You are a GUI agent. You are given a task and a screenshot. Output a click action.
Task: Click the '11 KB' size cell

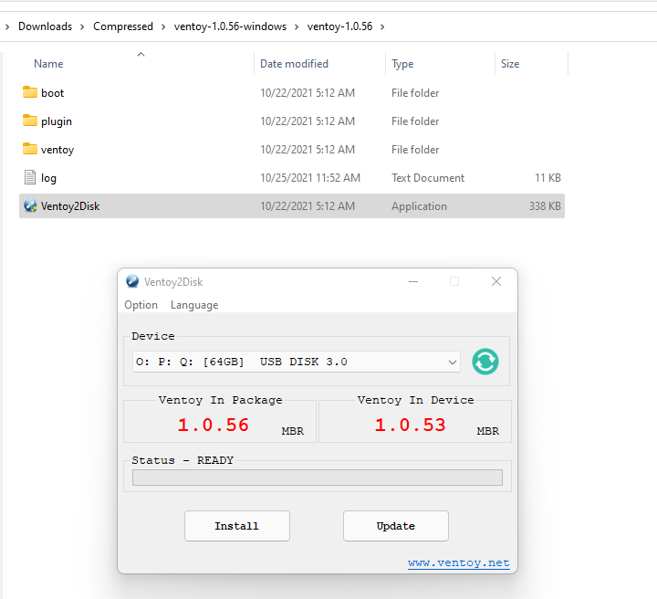547,178
